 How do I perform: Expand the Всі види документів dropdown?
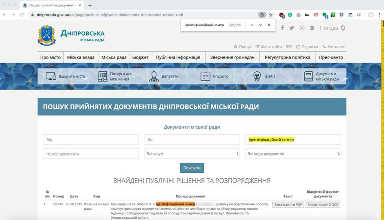(x=293, y=154)
